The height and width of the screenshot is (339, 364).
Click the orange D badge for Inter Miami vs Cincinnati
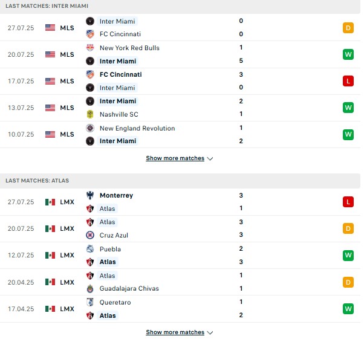[348, 28]
